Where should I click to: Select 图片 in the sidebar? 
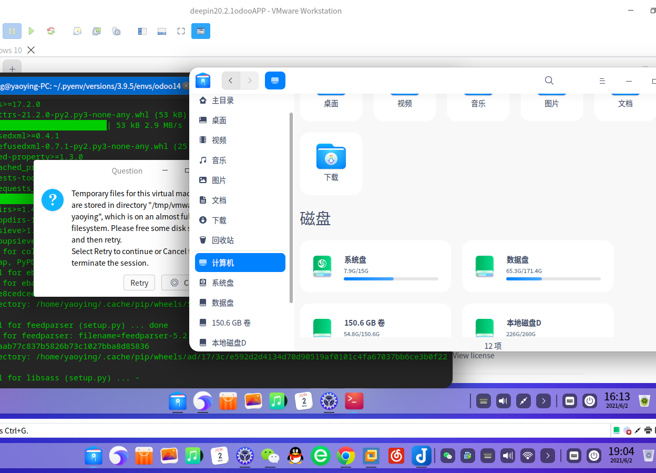click(240, 180)
